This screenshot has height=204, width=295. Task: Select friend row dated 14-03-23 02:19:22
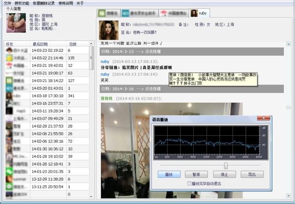pos(47,50)
